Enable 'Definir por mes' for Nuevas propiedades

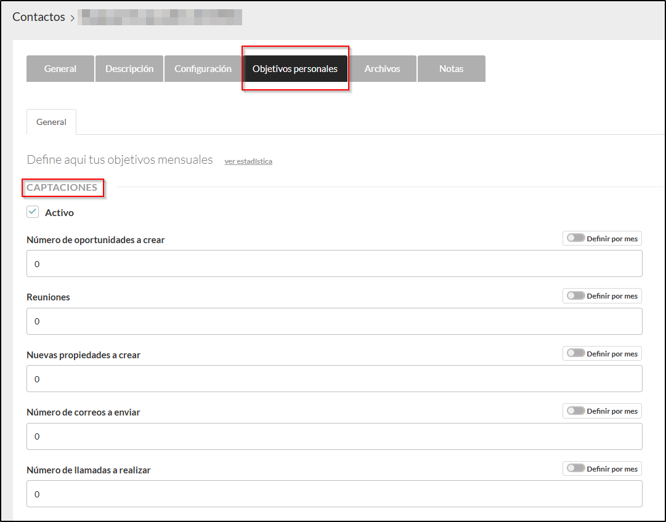pyautogui.click(x=576, y=353)
